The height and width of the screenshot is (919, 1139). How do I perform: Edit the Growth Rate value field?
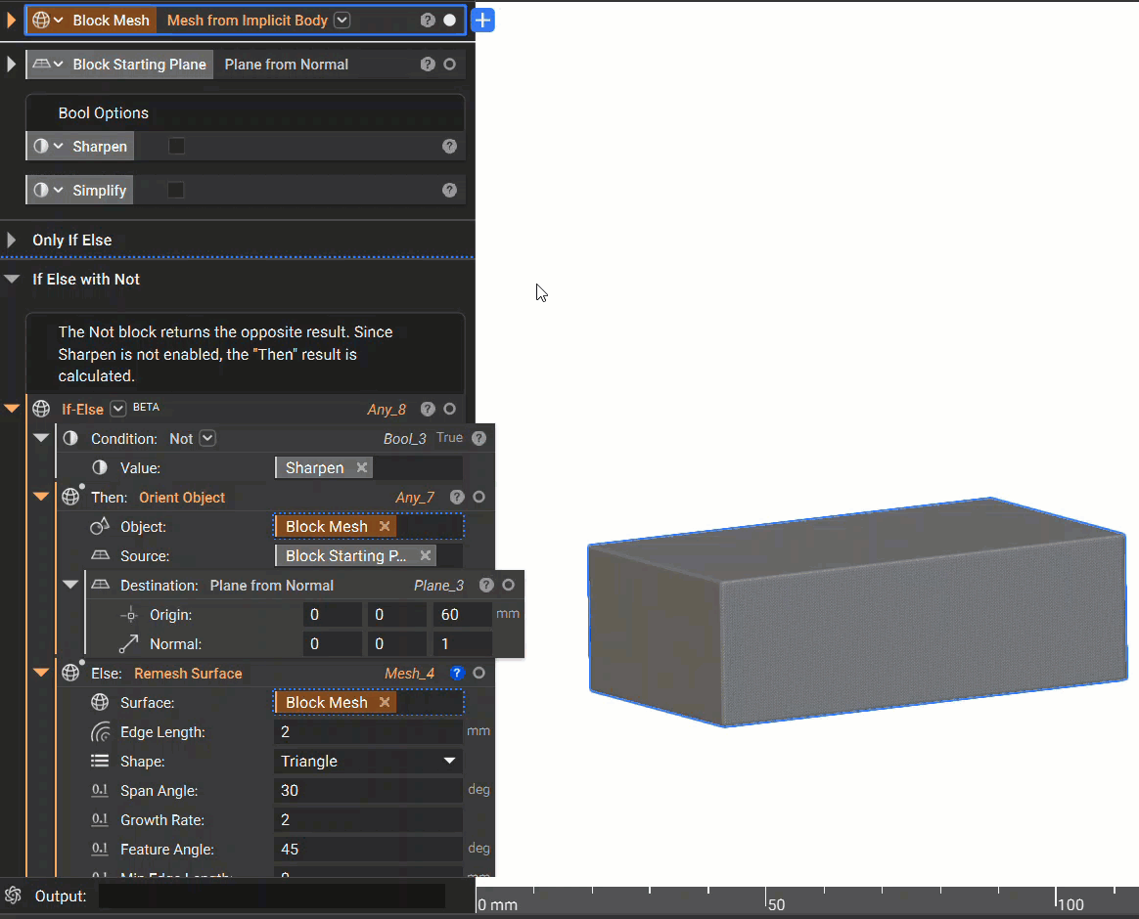click(x=368, y=819)
